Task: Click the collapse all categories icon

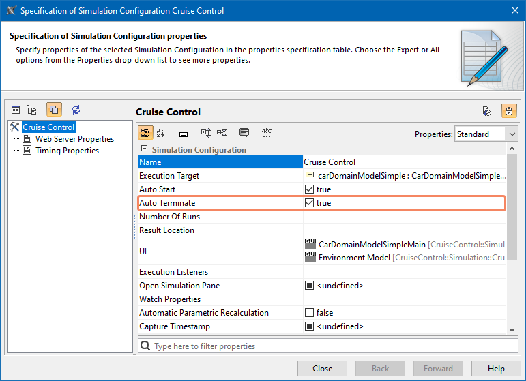Action: click(x=222, y=133)
